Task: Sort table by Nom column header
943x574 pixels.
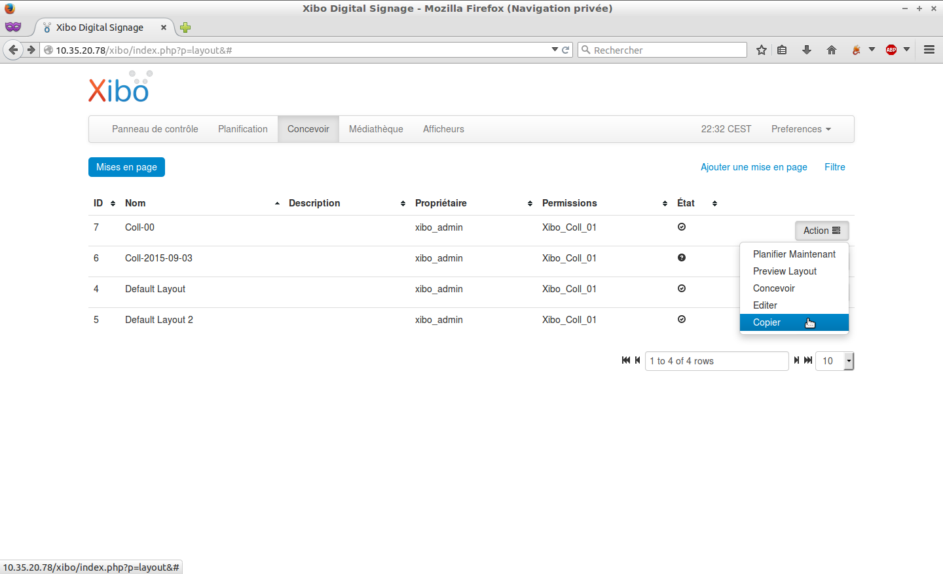Action: coord(136,203)
